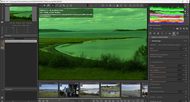Save the image using bottom-left disk icon
This screenshot has height=102, width=190.
tap(40, 101)
